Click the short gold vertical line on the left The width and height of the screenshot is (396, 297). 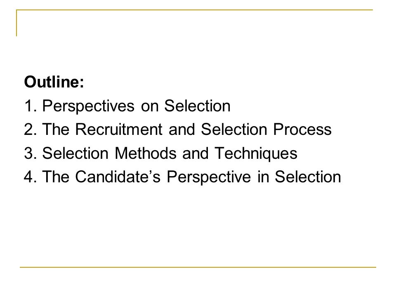point(16,23)
